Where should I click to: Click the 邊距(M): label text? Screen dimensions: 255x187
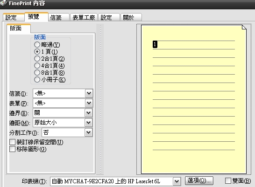(19, 123)
